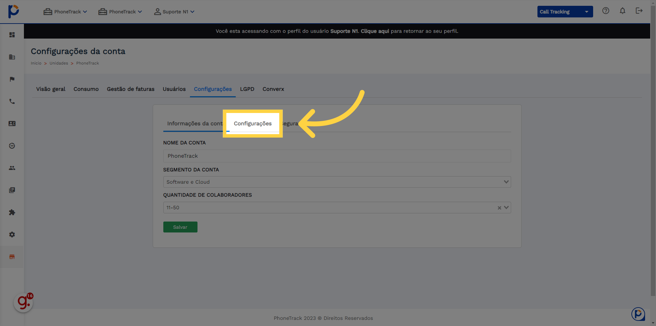Open the Converx tab
This screenshot has height=326, width=656.
(x=273, y=89)
